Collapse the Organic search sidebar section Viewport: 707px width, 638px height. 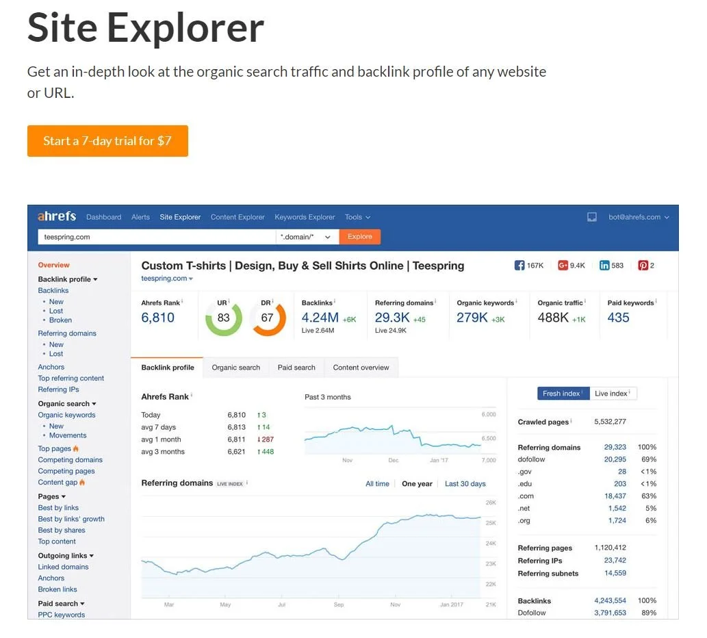tap(67, 403)
